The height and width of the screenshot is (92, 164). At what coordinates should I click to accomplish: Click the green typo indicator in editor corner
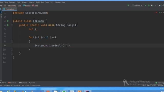[x=161, y=13]
